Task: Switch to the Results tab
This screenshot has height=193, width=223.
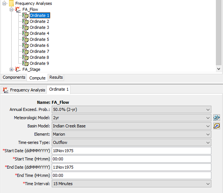Action: pyautogui.click(x=56, y=77)
